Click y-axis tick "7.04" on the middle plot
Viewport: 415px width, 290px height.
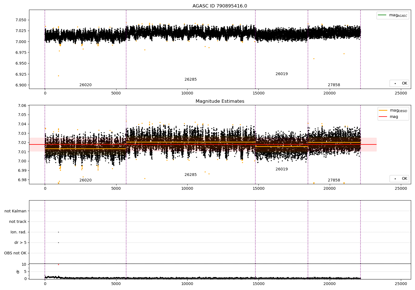pyautogui.click(x=22, y=124)
